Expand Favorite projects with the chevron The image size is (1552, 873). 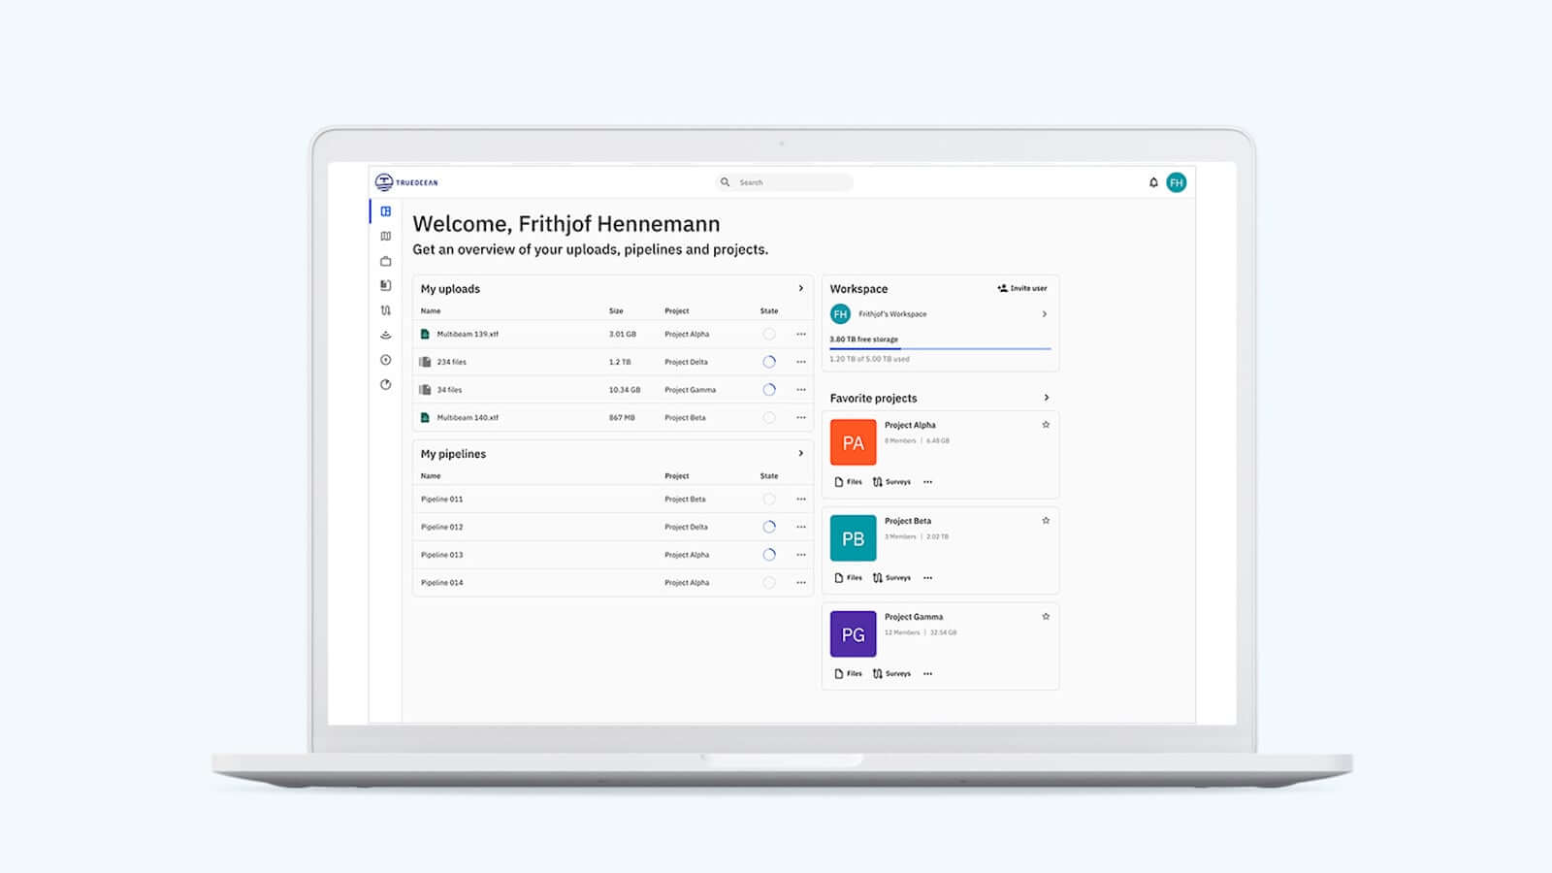point(1047,398)
